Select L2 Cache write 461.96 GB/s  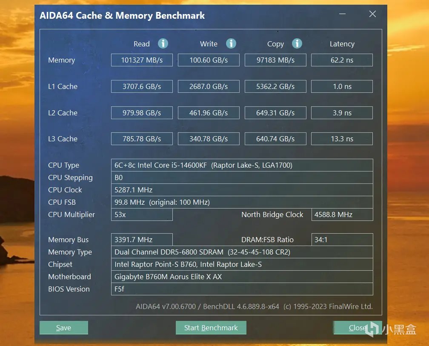pyautogui.click(x=209, y=113)
